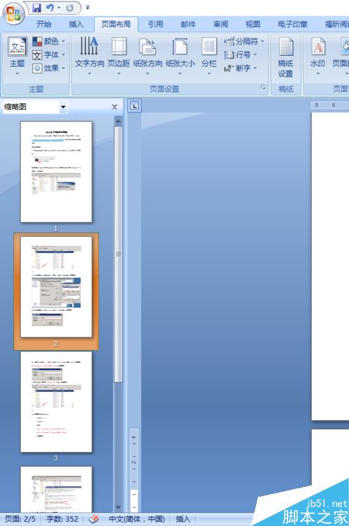Open the 页面设置 dialog launcher

coord(263,87)
